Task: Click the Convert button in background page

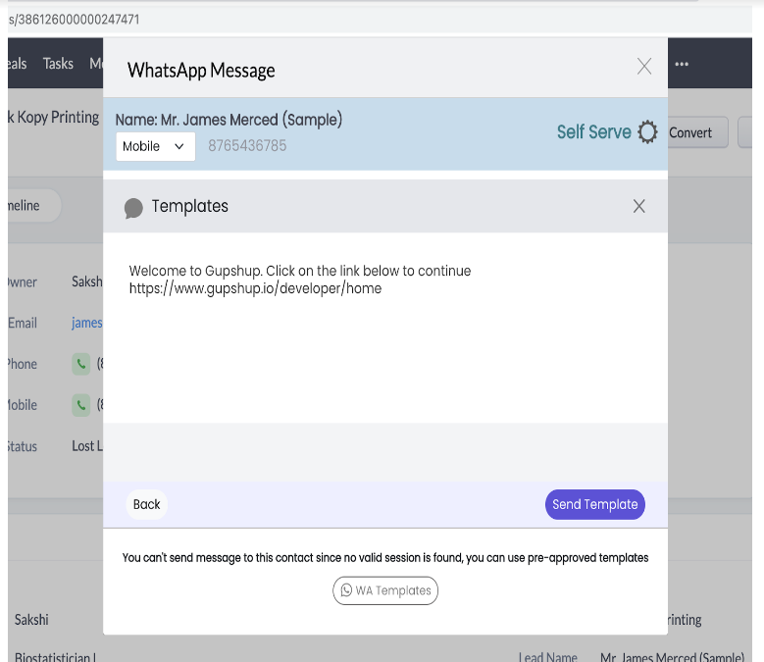Action: tap(697, 132)
